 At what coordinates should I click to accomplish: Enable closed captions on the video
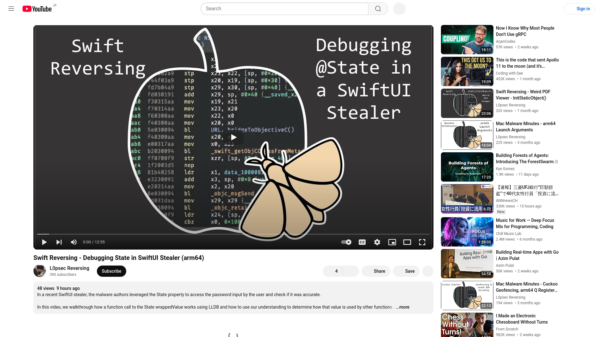[362, 242]
